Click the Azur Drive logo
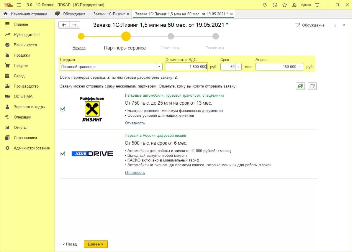Image resolution: width=352 pixels, height=252 pixels. click(92, 154)
